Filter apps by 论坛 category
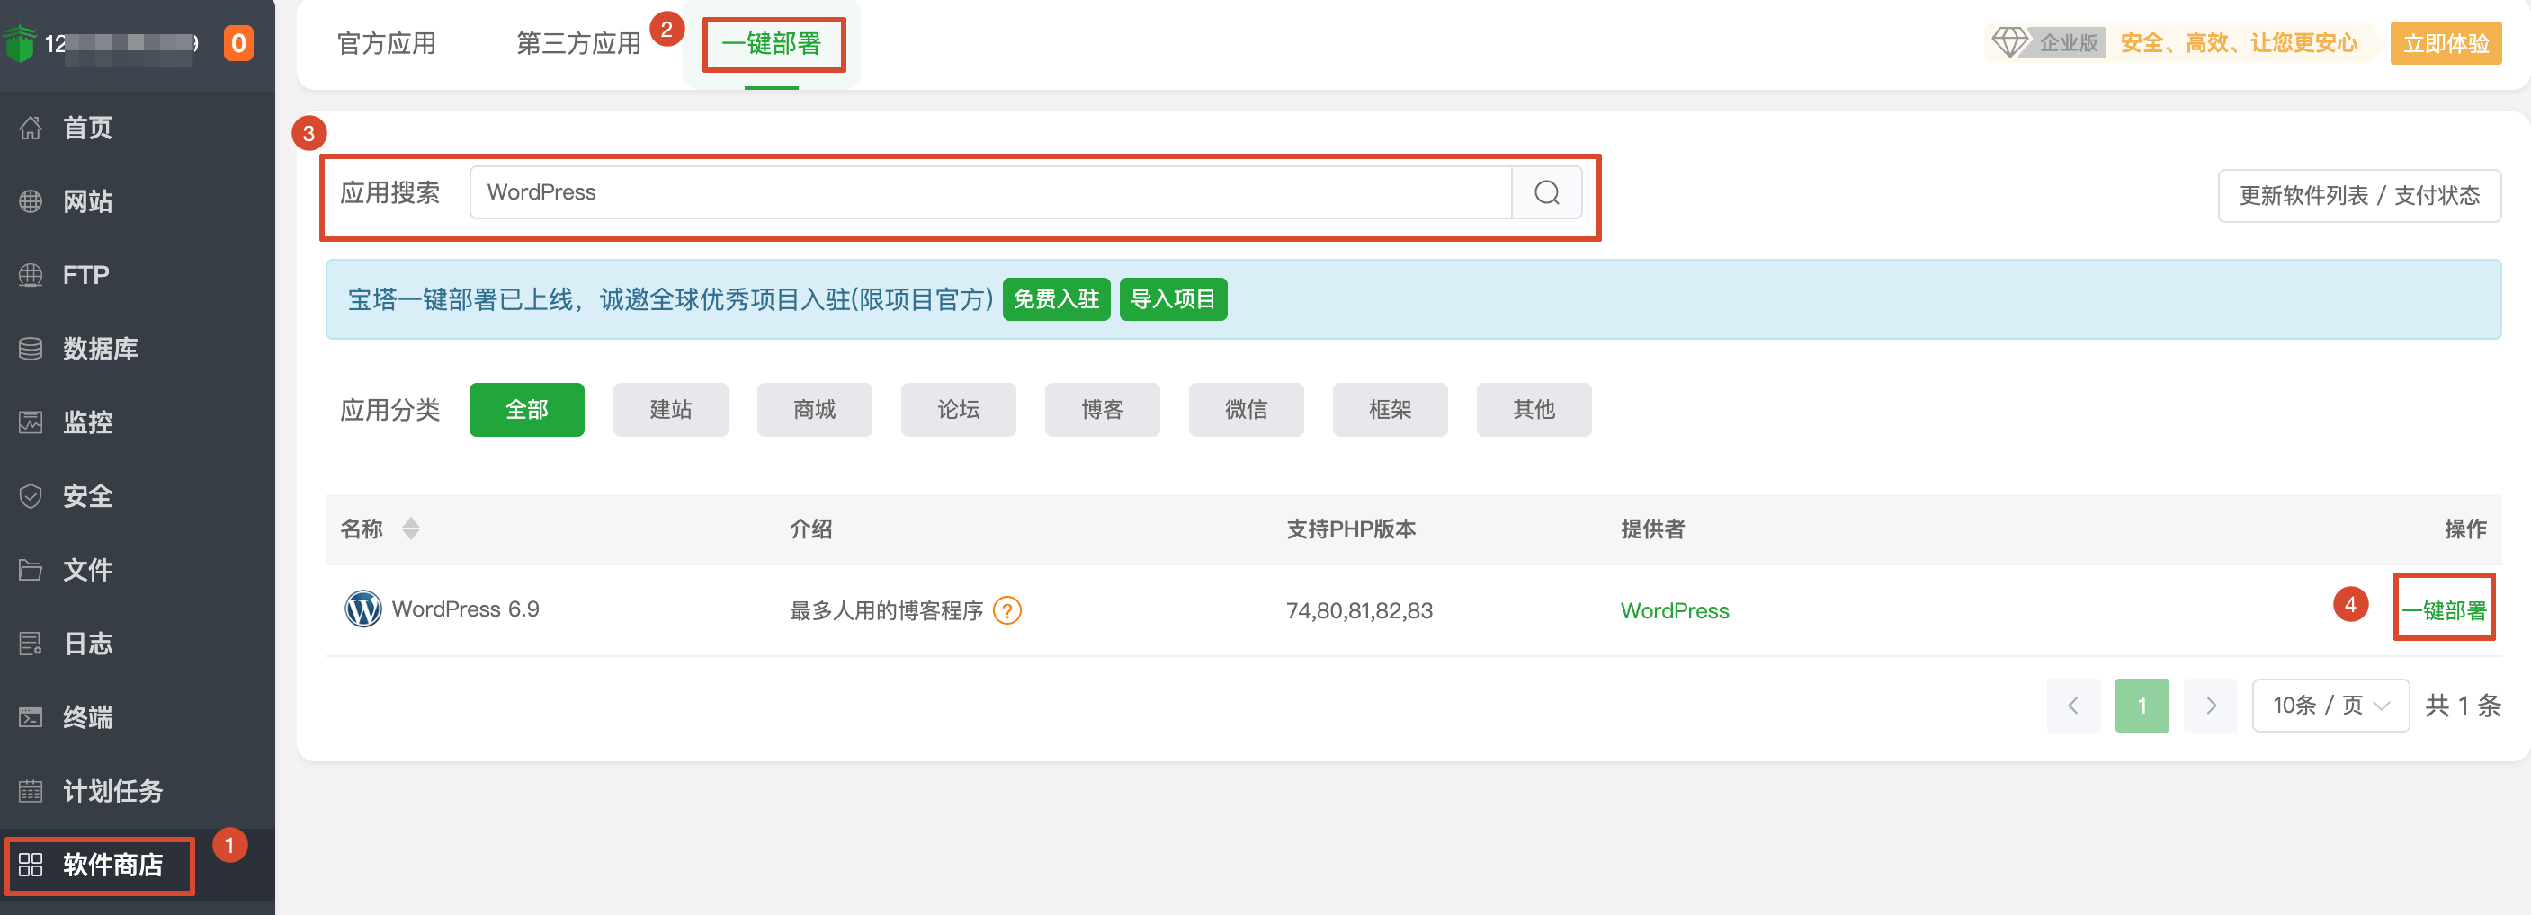The width and height of the screenshot is (2531, 915). pos(958,409)
